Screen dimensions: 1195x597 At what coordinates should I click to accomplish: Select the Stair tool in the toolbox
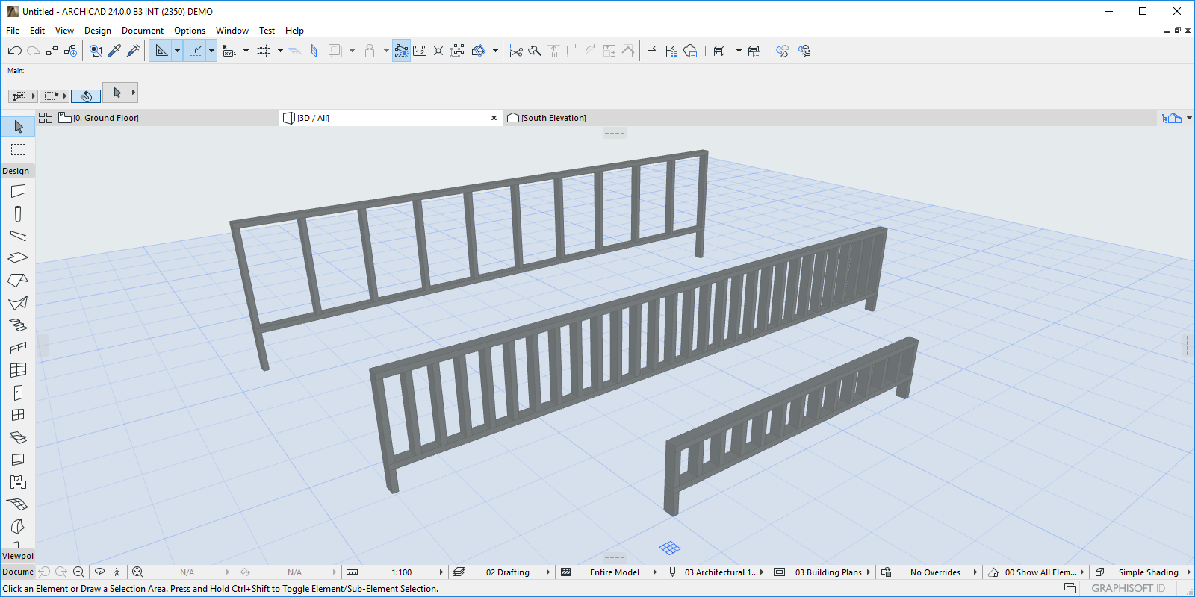pyautogui.click(x=18, y=325)
